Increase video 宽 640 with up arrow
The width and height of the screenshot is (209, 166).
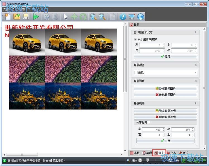[163, 129]
